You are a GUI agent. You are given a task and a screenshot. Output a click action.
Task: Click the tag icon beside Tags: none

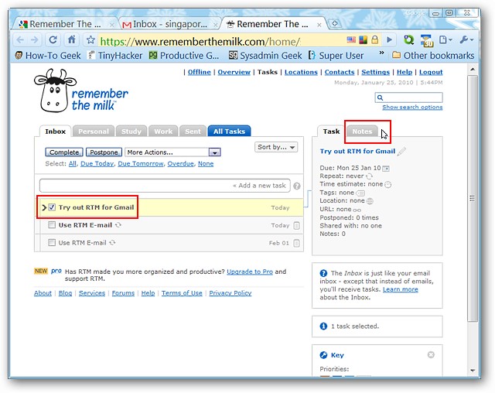pyautogui.click(x=360, y=193)
